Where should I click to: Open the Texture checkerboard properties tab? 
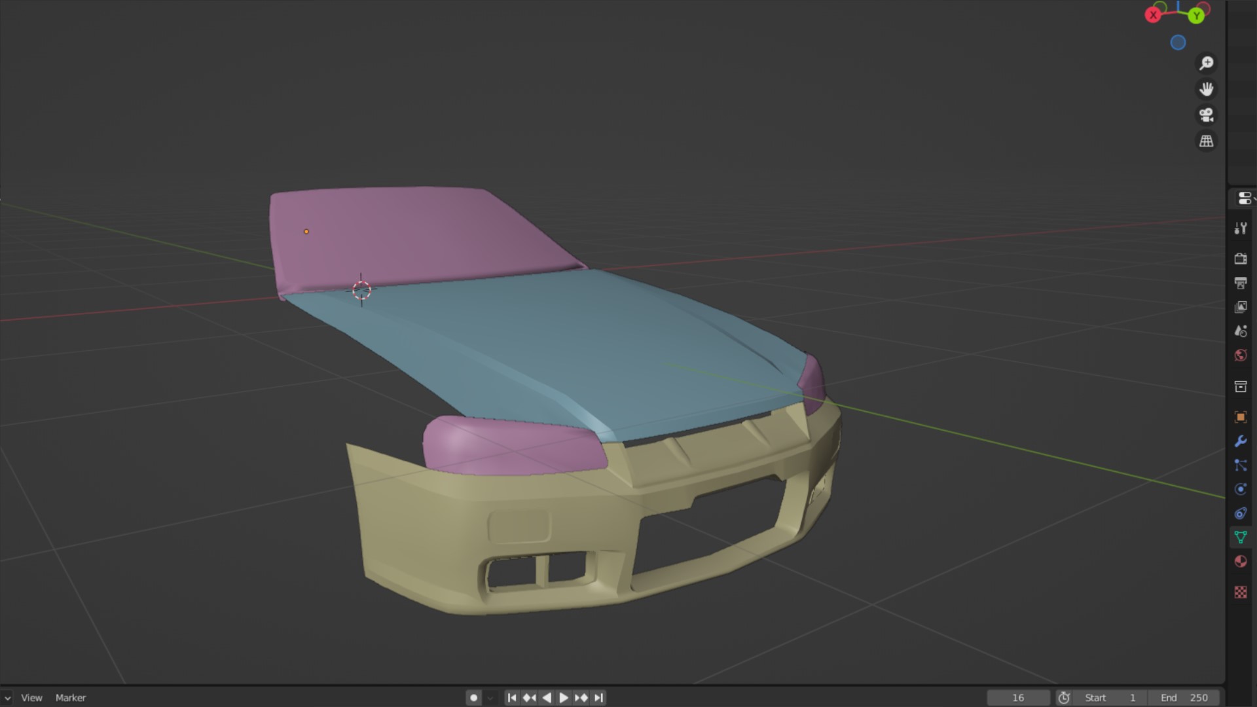point(1241,592)
